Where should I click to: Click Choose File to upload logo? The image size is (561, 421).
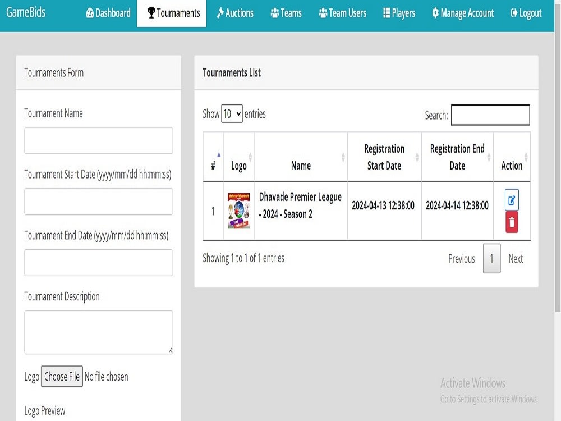pos(62,376)
